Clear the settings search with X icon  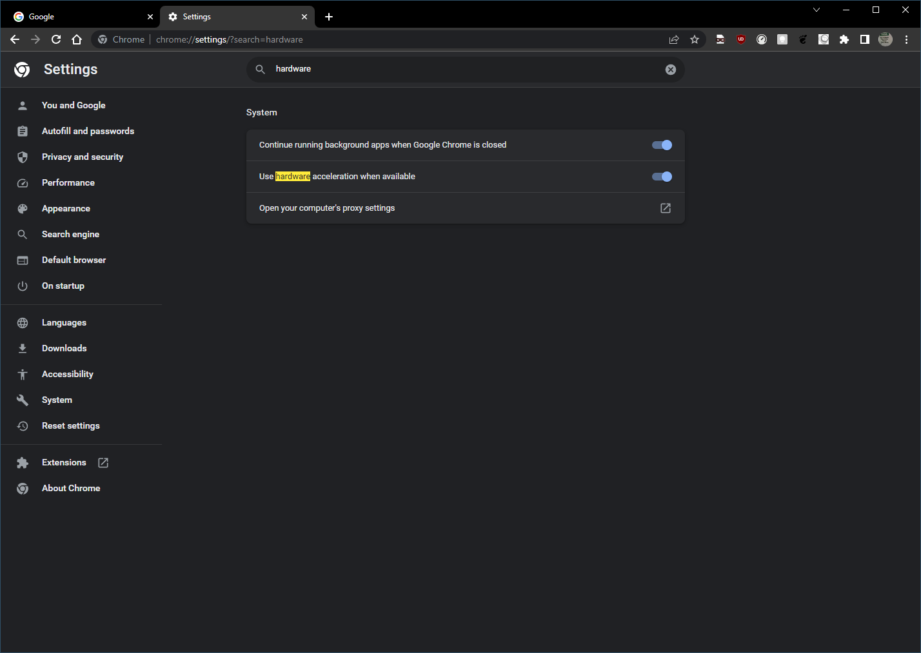[x=671, y=70]
